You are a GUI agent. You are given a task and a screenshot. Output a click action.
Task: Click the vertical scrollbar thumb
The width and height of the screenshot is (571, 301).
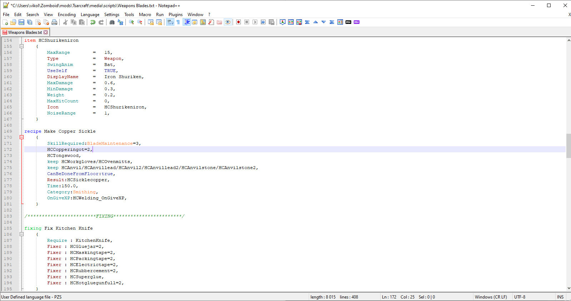tap(568, 146)
